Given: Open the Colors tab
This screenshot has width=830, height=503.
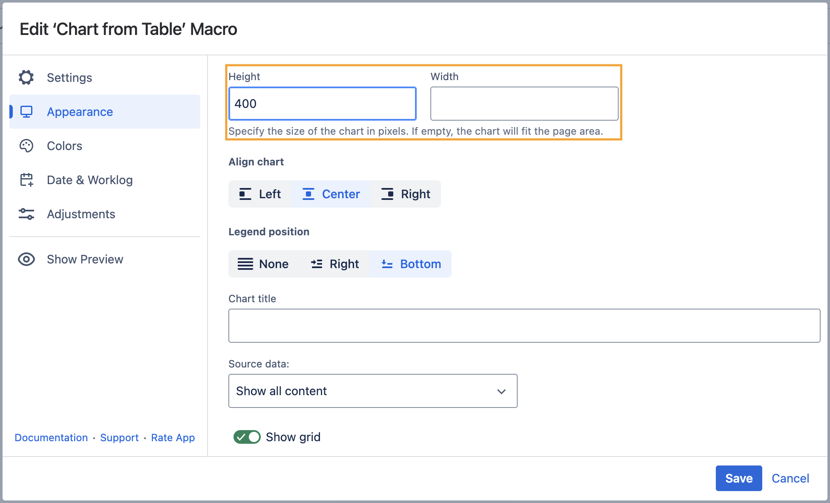Looking at the screenshot, I should coord(64,146).
